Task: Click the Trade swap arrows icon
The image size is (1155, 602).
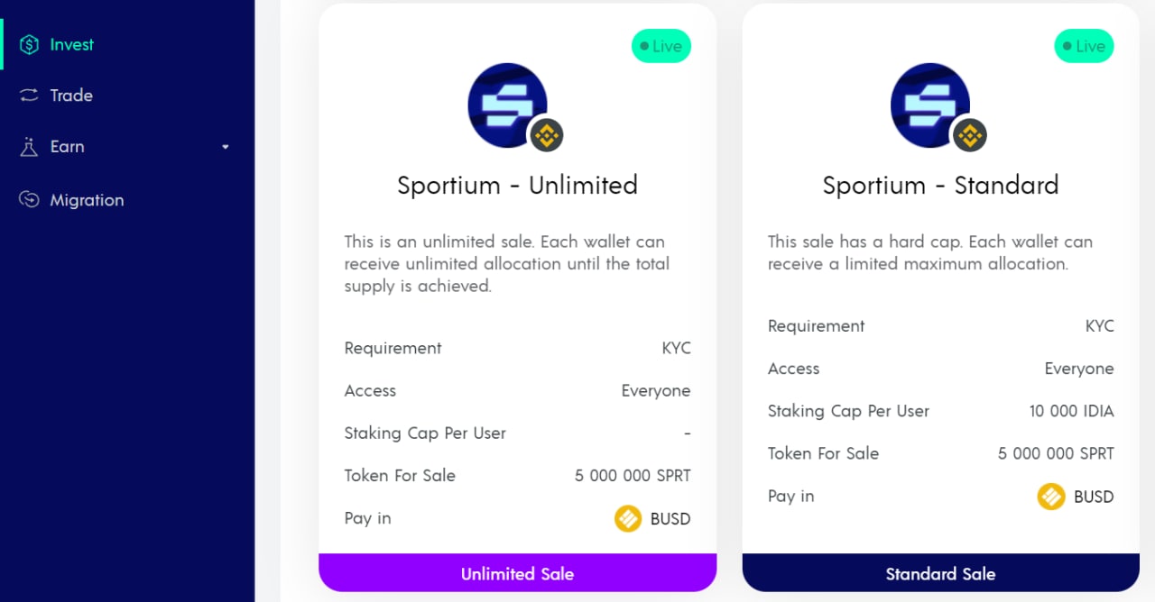Action: point(29,96)
